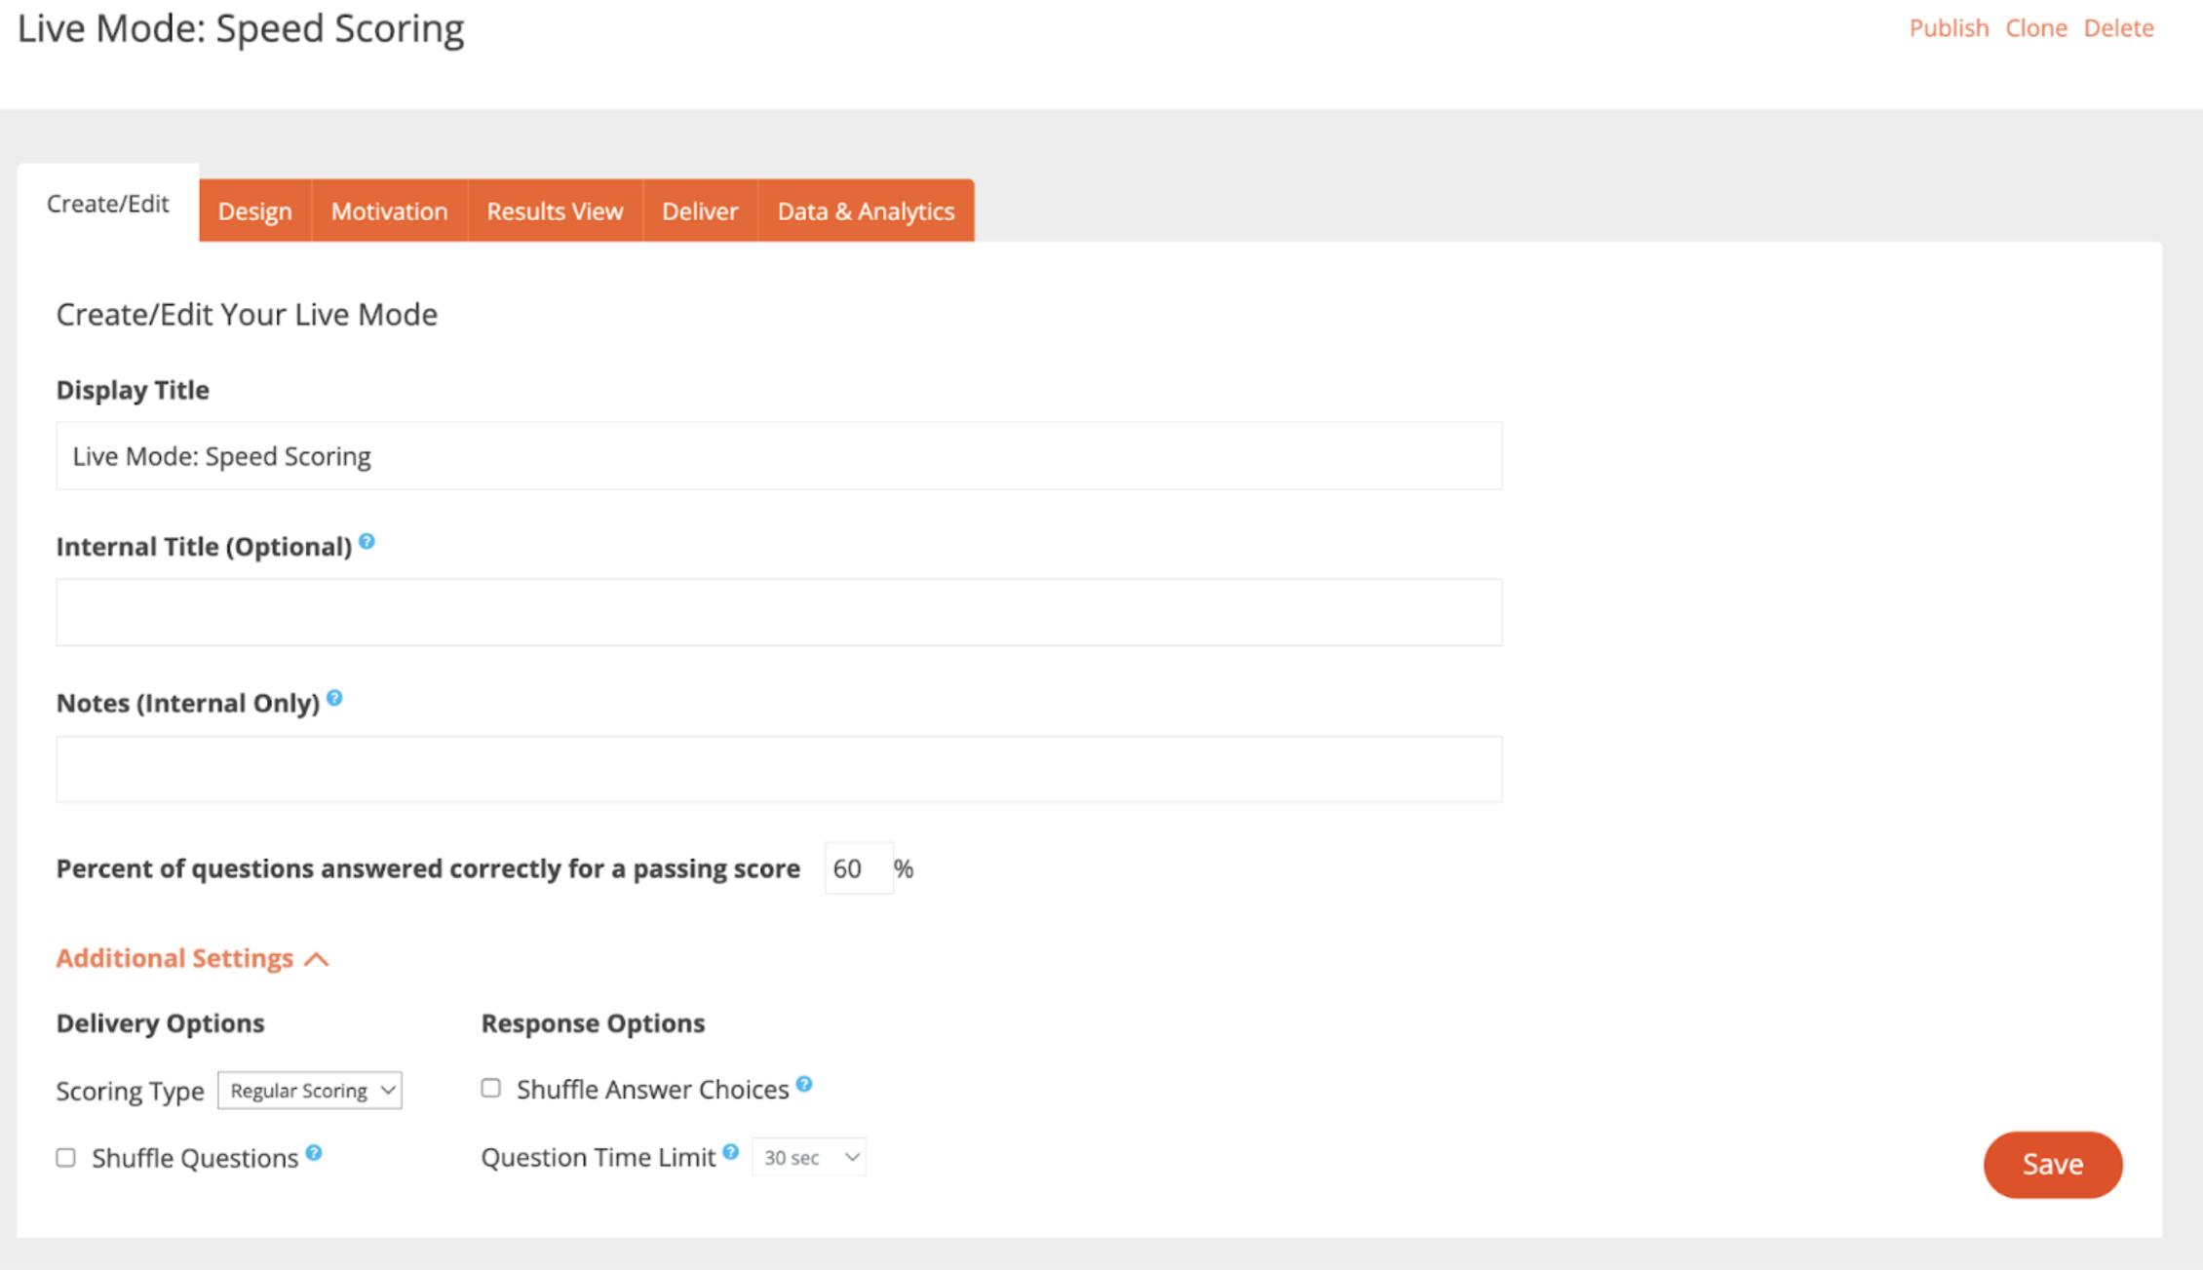Image resolution: width=2203 pixels, height=1270 pixels.
Task: Go to the Results View tab
Action: coord(555,212)
